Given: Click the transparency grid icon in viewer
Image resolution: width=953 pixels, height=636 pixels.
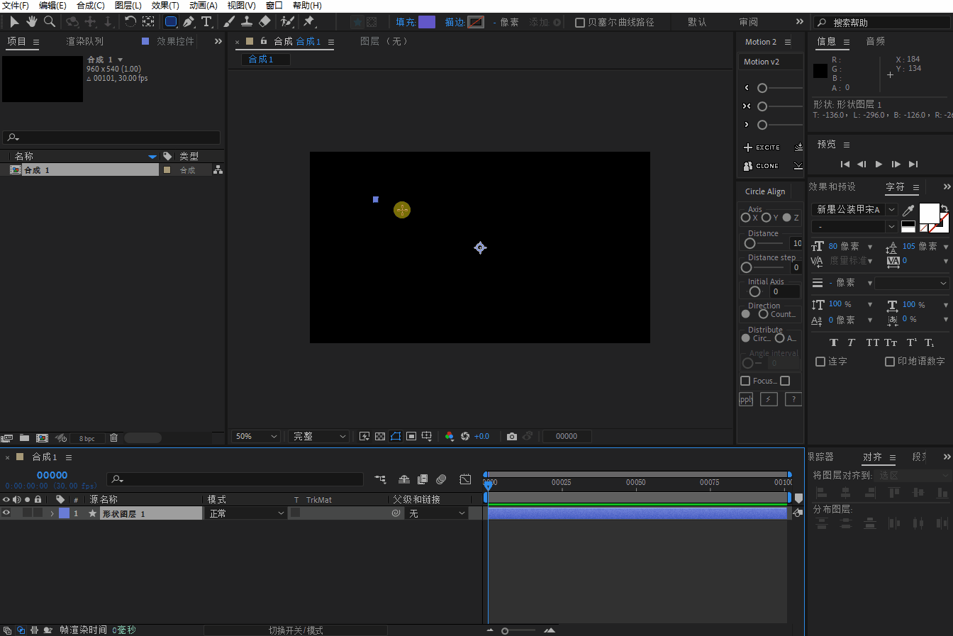Looking at the screenshot, I should 380,436.
